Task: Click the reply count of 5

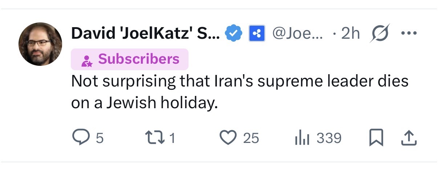Action: [100, 138]
